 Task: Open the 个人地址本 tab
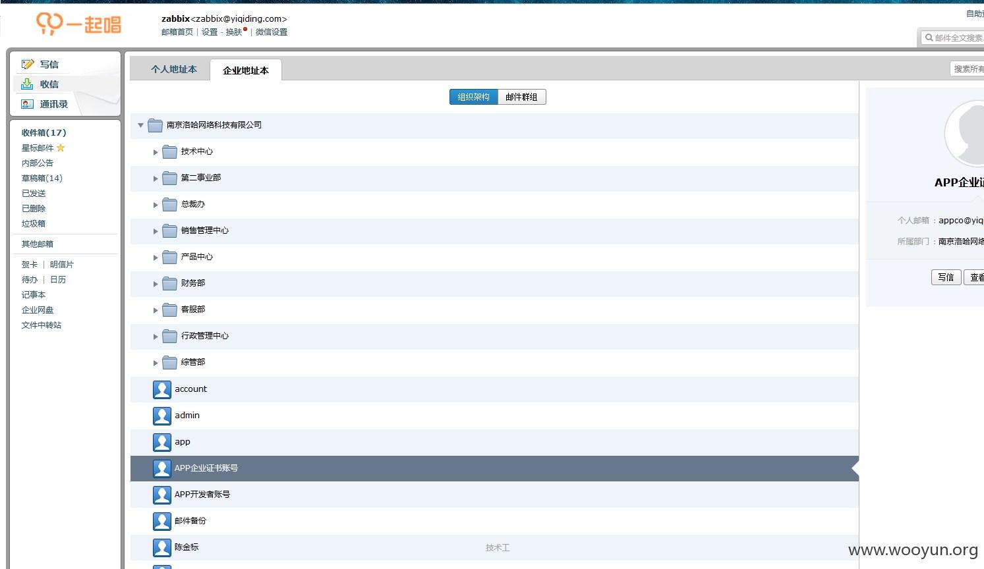pos(174,69)
